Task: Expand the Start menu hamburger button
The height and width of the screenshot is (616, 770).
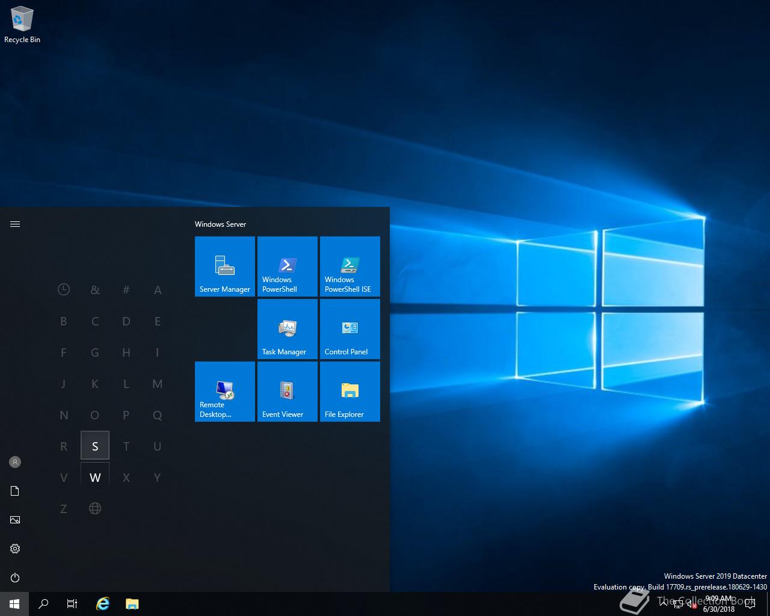Action: [x=15, y=224]
